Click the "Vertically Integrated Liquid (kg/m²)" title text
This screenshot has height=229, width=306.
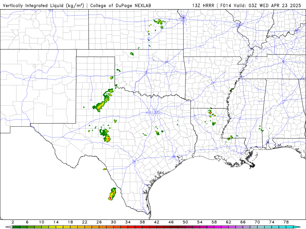43,5
